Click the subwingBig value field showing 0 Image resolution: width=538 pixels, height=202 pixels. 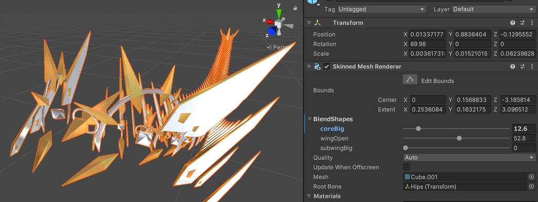click(524, 148)
